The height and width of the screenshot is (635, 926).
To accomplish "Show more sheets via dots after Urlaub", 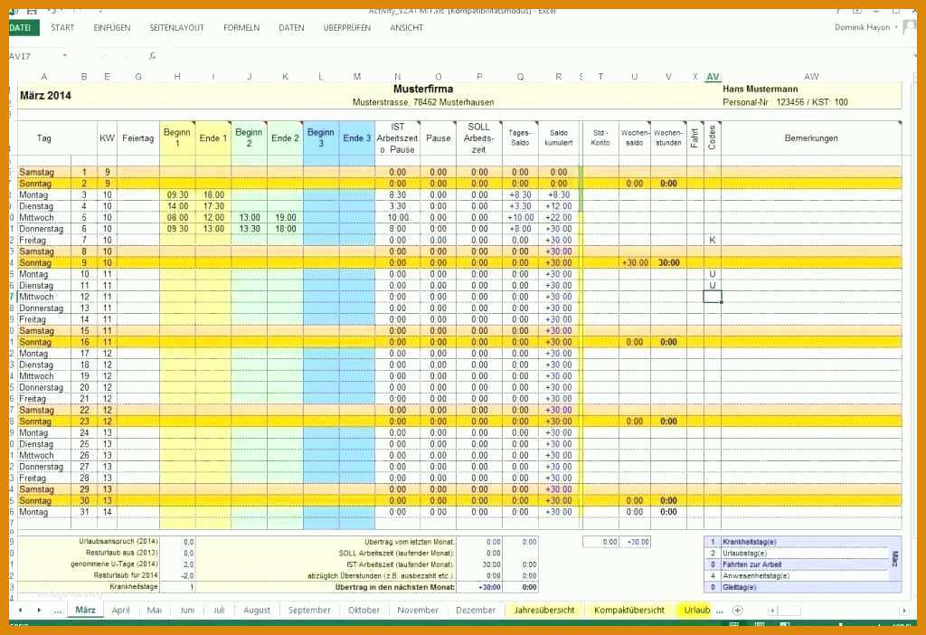I will tap(720, 611).
